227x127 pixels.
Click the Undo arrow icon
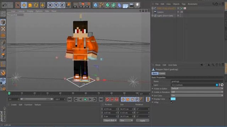click(5, 5)
